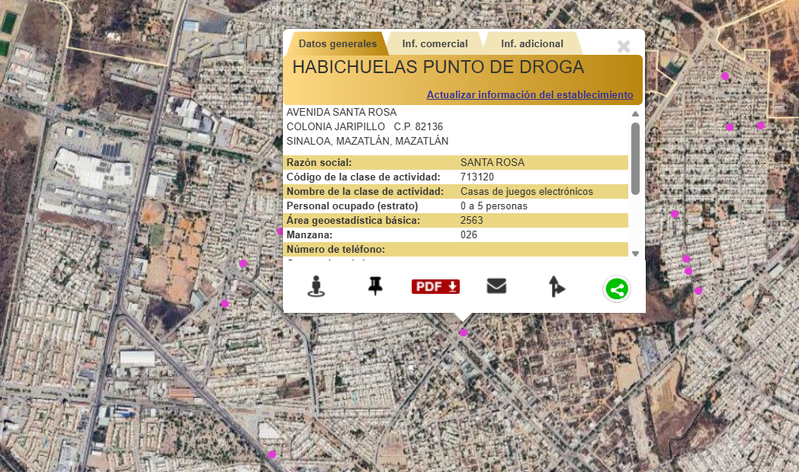Click Razón social value SANTA ROSA
Viewport: 799px width, 472px height.
coord(493,162)
